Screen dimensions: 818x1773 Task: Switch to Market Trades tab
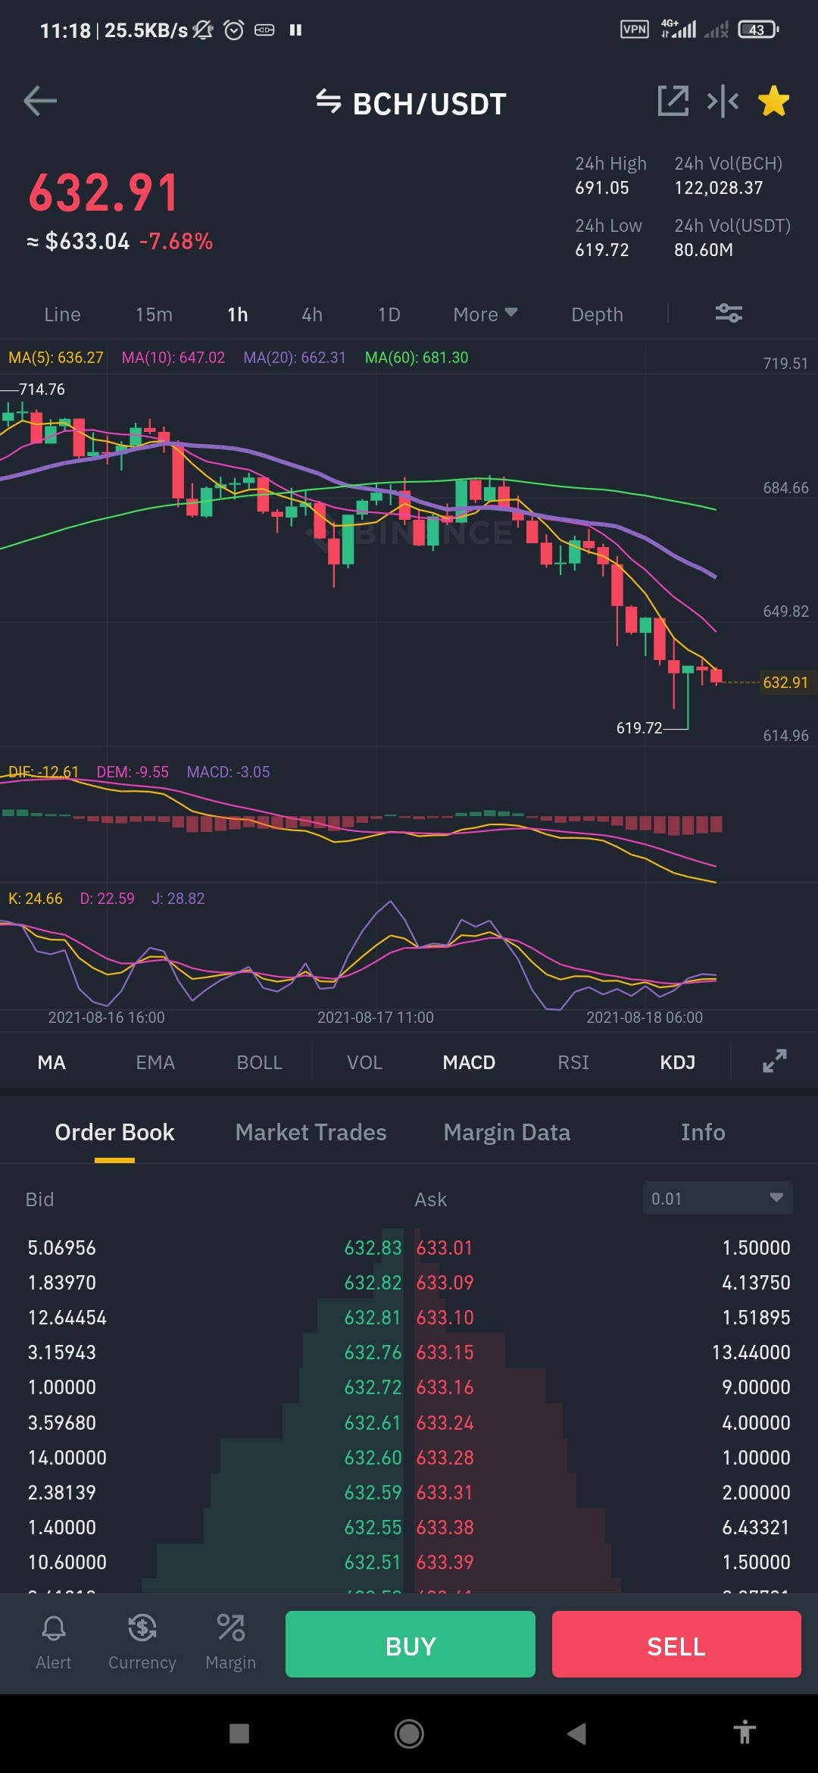[x=311, y=1132]
